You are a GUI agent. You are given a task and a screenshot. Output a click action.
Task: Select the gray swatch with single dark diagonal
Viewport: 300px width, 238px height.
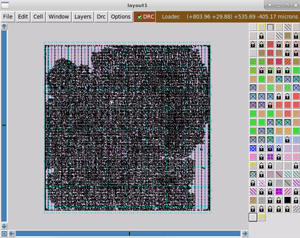pyautogui.click(x=288, y=183)
